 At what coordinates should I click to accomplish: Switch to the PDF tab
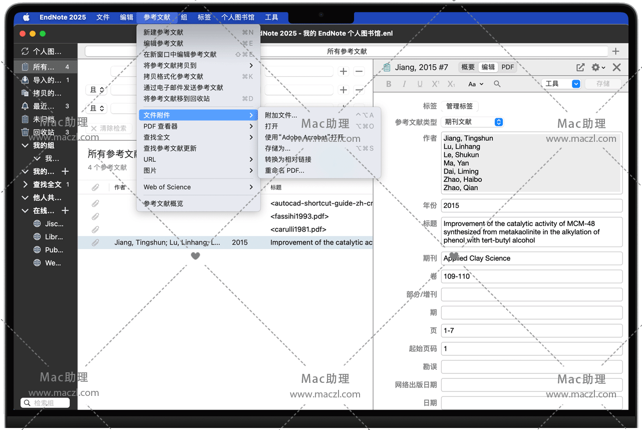coord(507,67)
